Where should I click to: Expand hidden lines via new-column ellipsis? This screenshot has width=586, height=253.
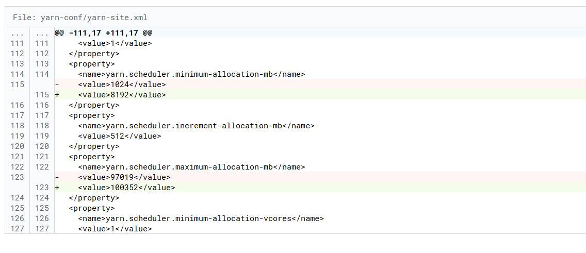click(42, 33)
